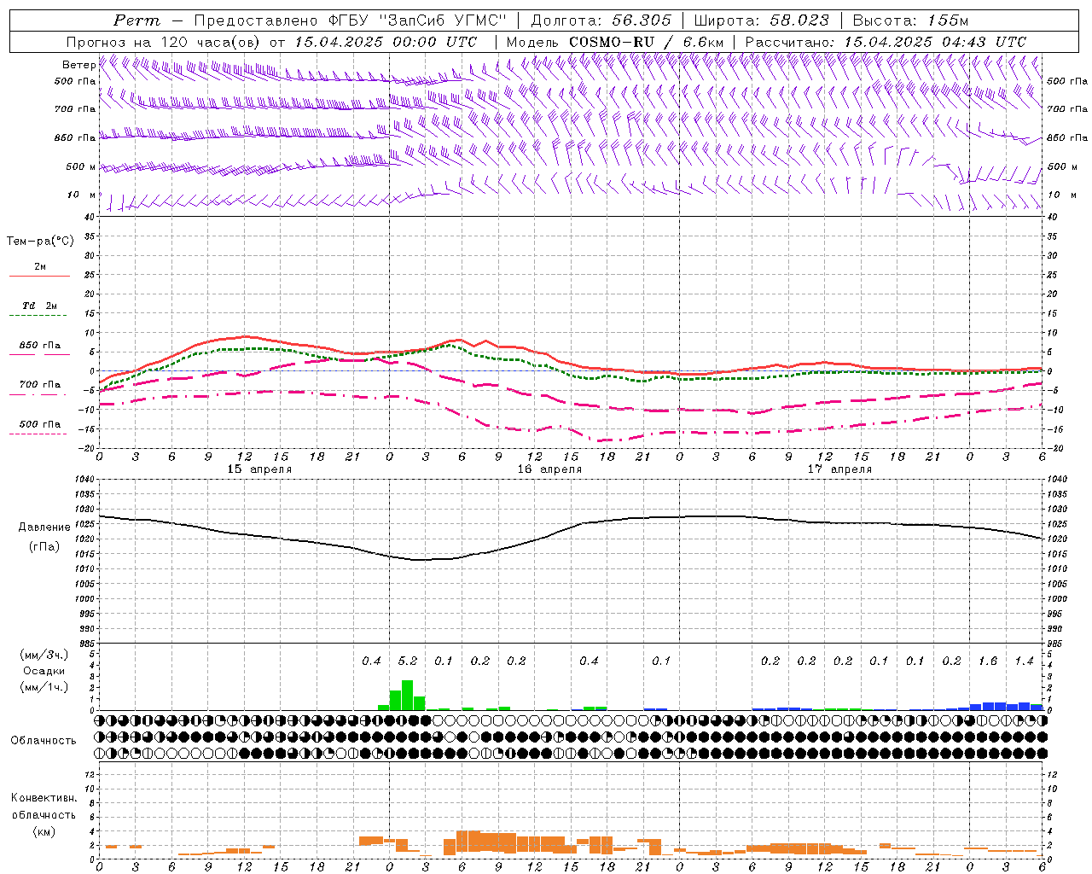
Task: Click the dashed Td 2м legend line sample
Action: coord(39,316)
